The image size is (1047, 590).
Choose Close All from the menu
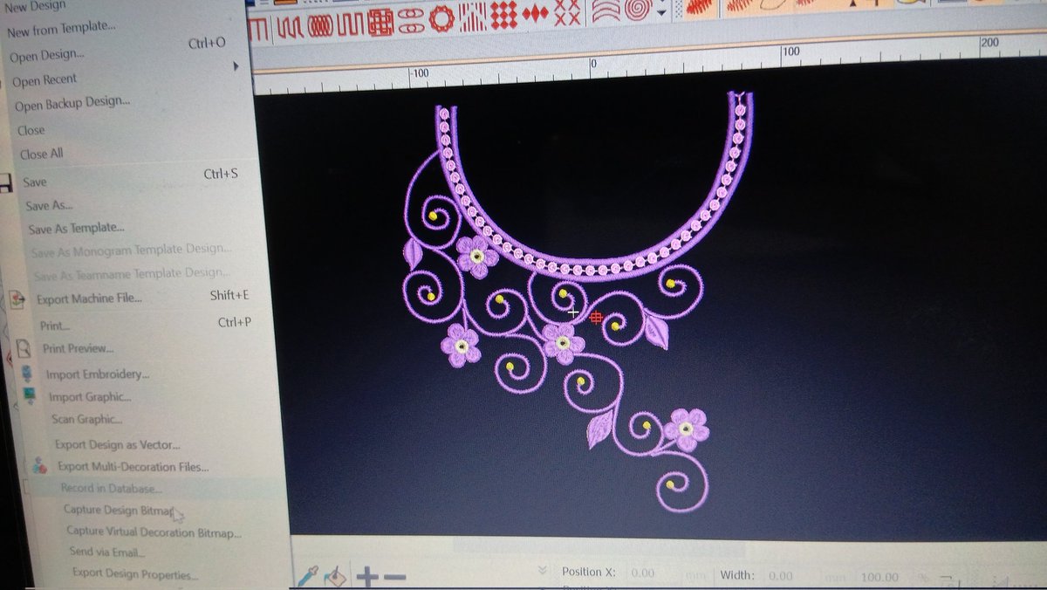[x=42, y=154]
